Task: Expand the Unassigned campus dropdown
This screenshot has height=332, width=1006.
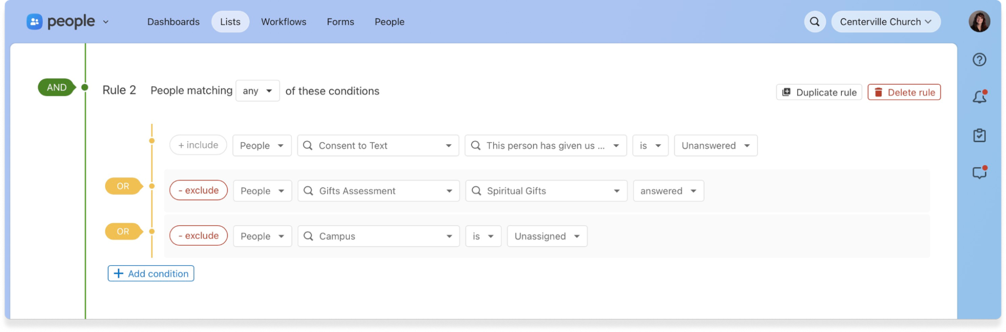Action: click(547, 236)
